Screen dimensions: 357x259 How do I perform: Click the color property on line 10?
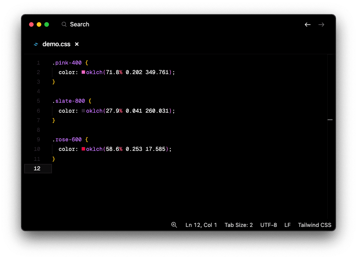click(x=67, y=149)
